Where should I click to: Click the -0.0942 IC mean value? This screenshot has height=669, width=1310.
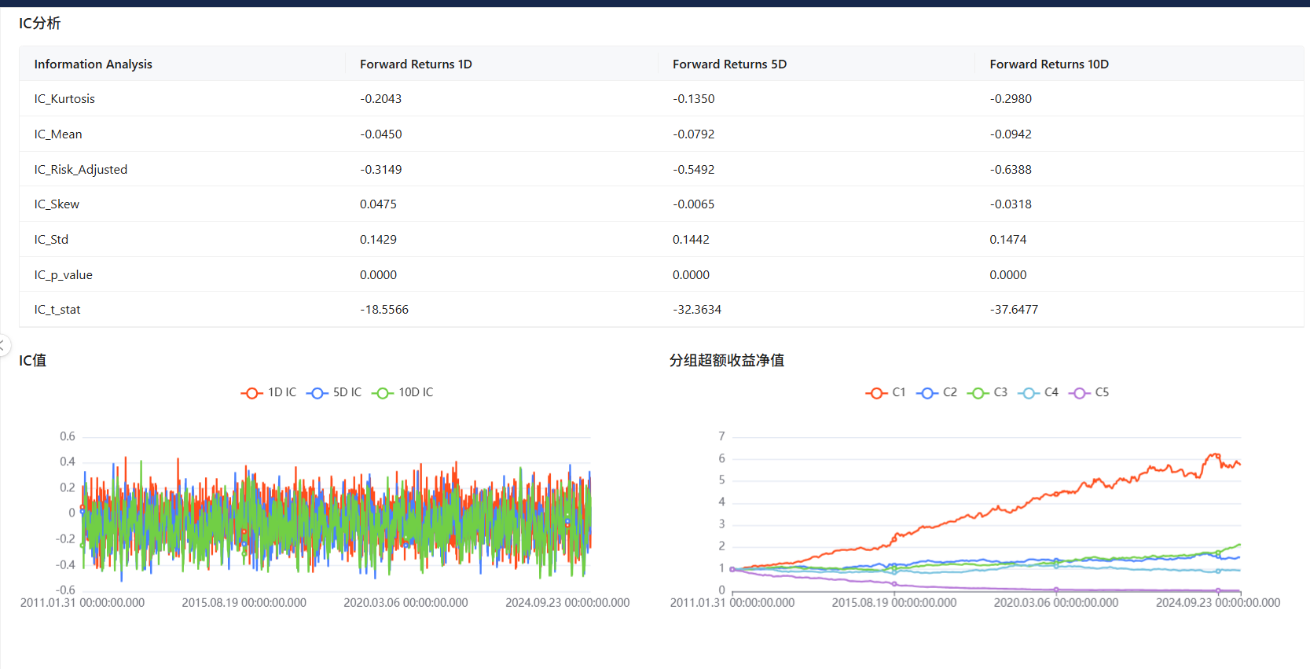point(1011,134)
